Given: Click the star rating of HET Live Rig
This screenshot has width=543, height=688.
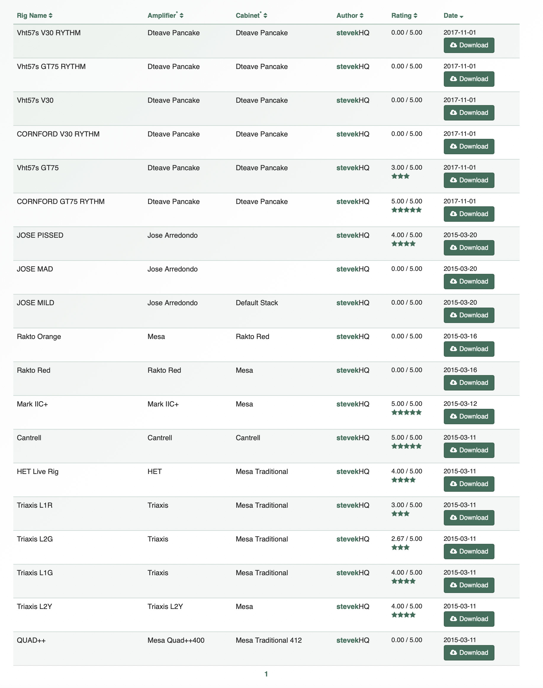Looking at the screenshot, I should coord(403,480).
